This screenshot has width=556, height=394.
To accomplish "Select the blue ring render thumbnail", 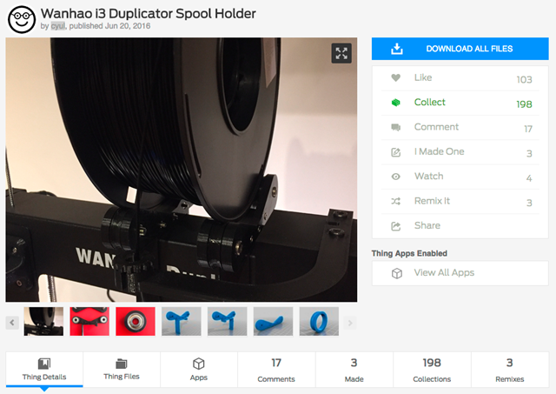I will (x=319, y=321).
